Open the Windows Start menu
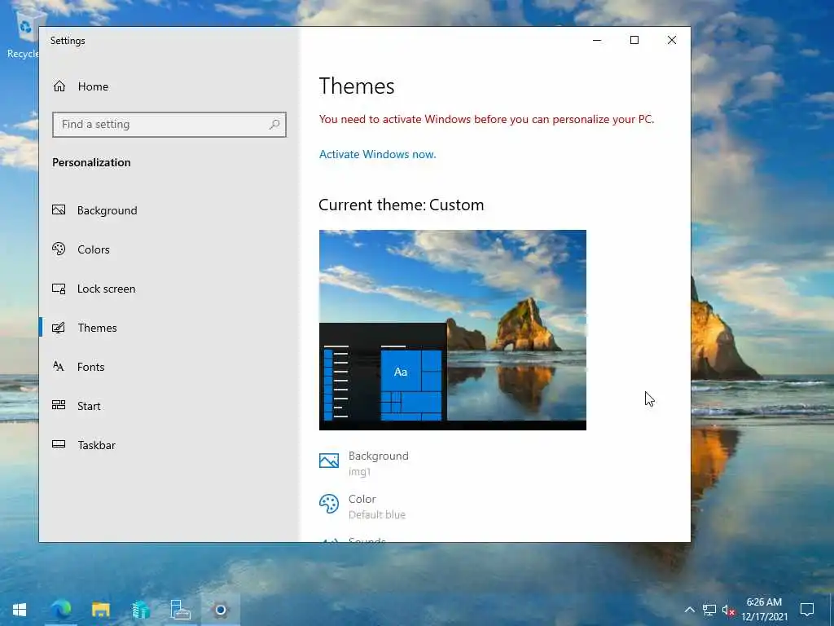Viewport: 834px width, 626px height. pos(20,610)
